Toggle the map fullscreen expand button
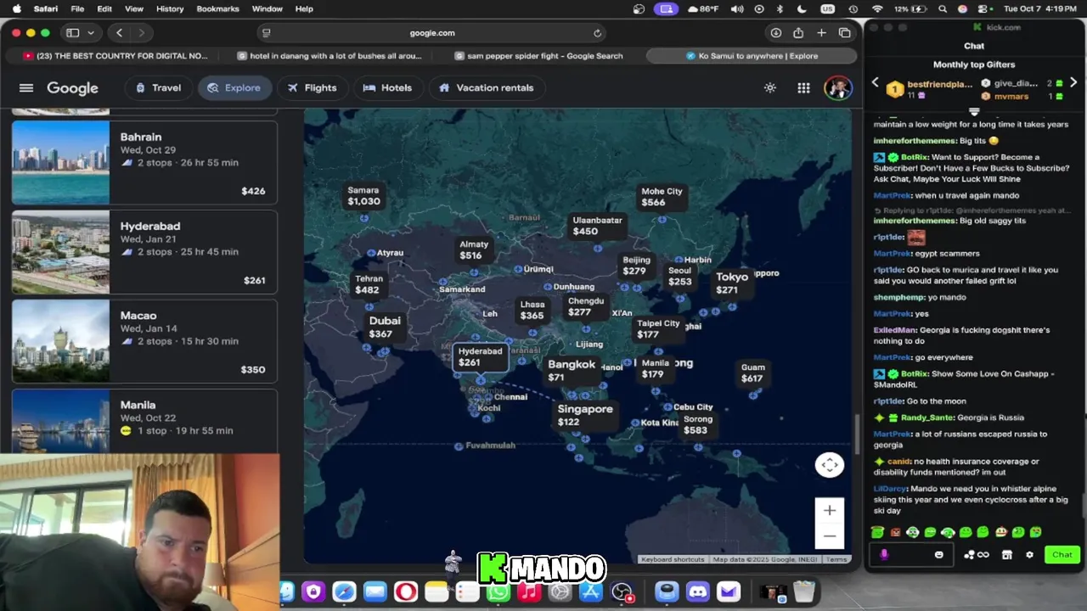The image size is (1087, 611). (830, 465)
